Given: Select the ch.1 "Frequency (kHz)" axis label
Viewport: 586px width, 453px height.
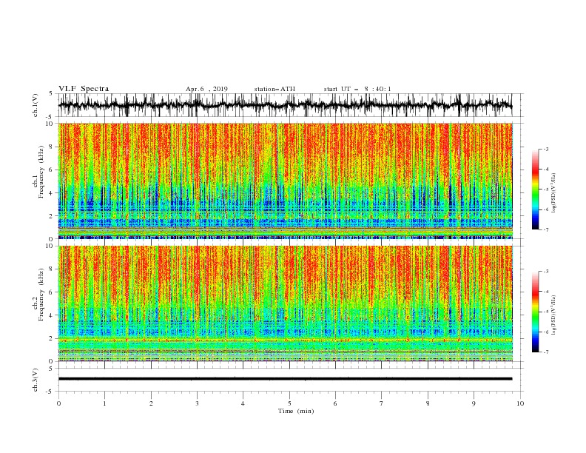Looking at the screenshot, I should 41,170.
